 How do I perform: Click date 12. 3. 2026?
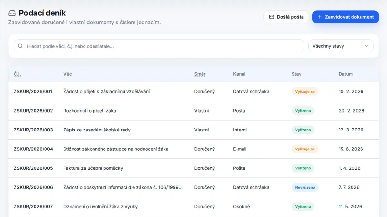click(351, 130)
